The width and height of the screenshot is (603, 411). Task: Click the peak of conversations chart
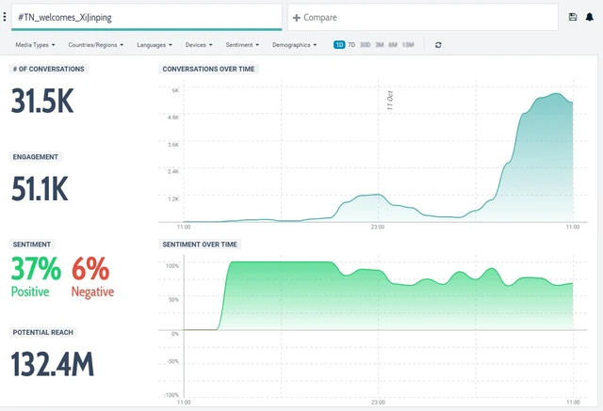pyautogui.click(x=556, y=94)
